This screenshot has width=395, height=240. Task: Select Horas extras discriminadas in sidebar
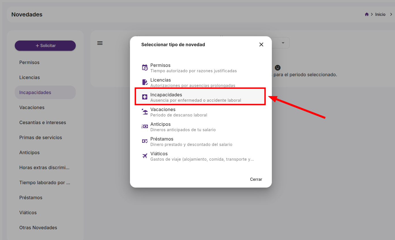tap(45, 167)
